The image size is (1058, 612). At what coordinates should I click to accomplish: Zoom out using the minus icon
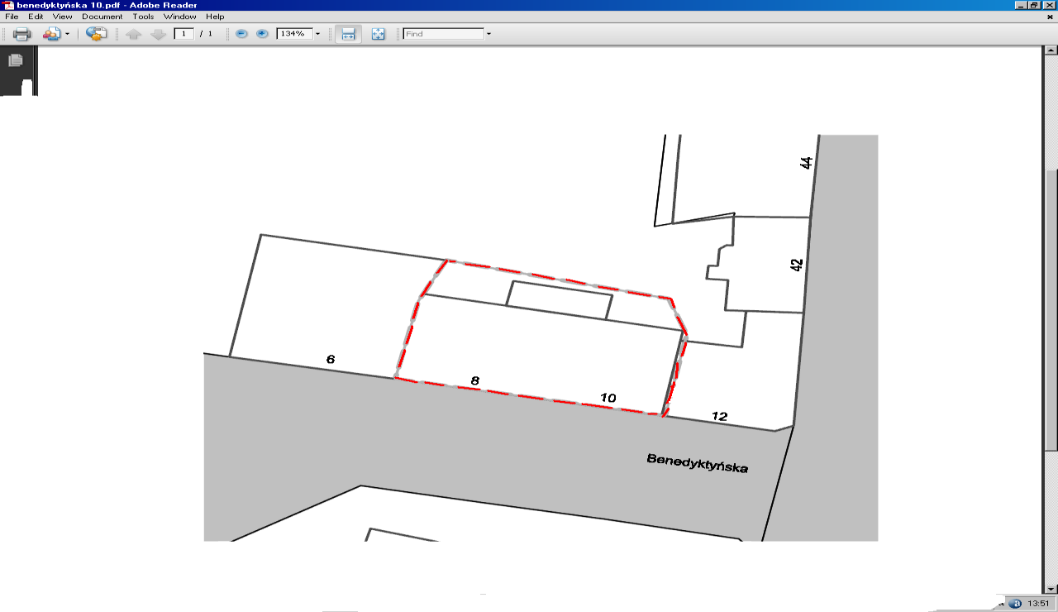coord(241,34)
